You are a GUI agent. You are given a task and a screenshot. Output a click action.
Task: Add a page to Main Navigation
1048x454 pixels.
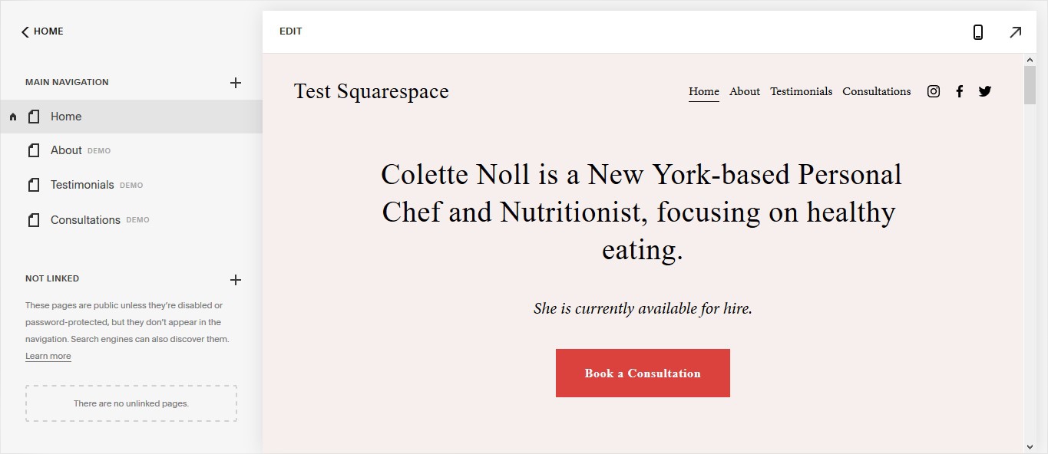(x=236, y=83)
